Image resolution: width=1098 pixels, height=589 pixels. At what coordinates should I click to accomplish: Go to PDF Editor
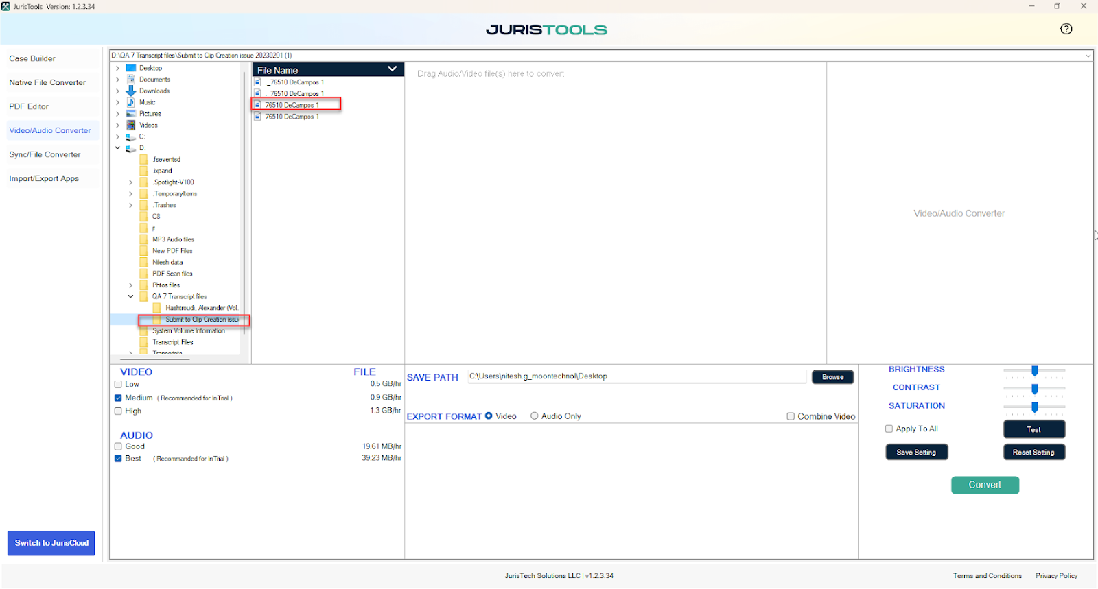[29, 106]
